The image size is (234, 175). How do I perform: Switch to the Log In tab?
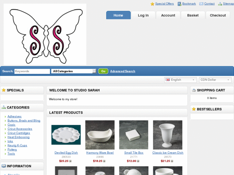pos(143,15)
